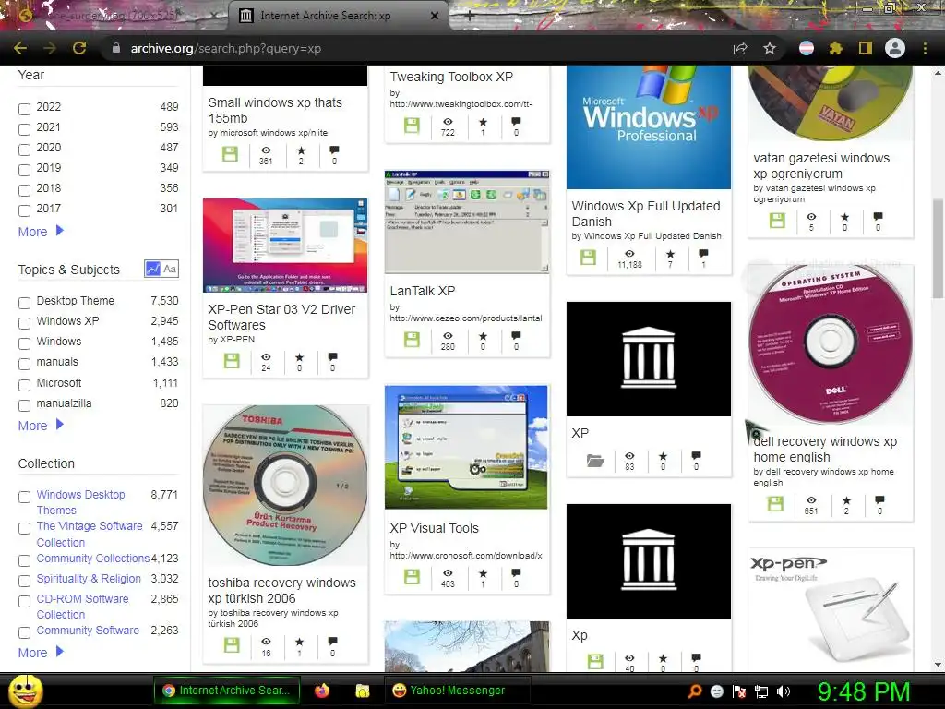Open the profile avatar menu
The width and height of the screenshot is (945, 709).
[895, 48]
